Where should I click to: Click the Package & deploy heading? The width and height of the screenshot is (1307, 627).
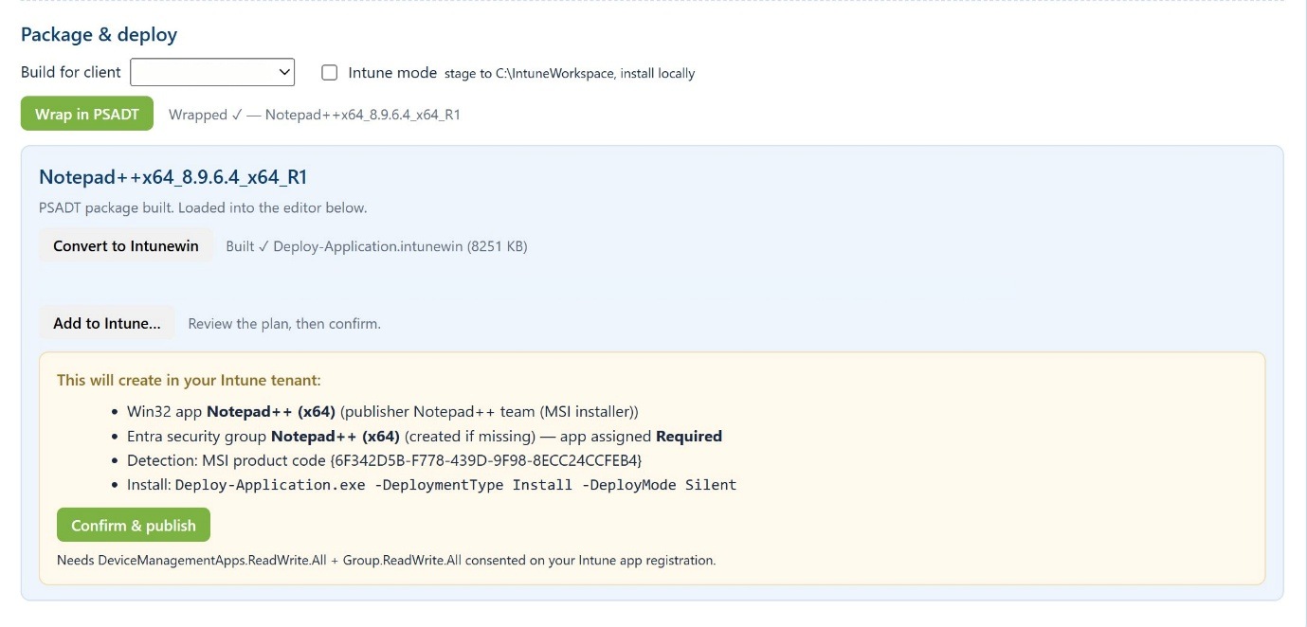pyautogui.click(x=100, y=35)
